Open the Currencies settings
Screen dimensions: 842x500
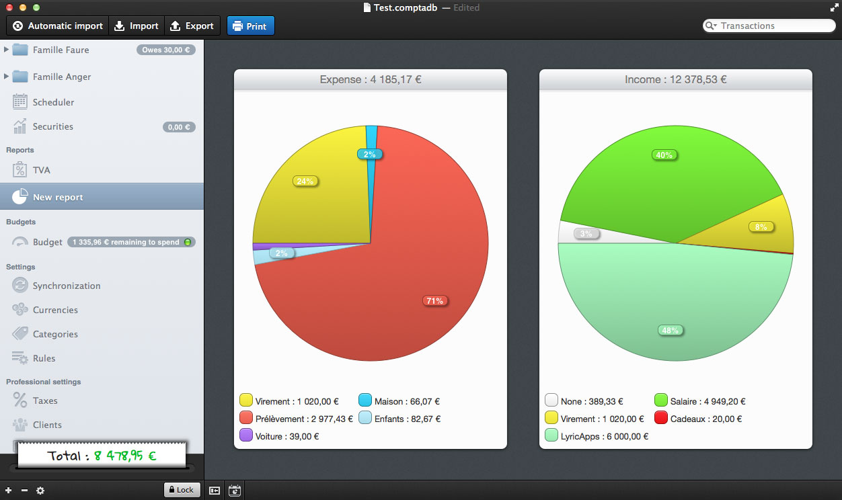(55, 310)
